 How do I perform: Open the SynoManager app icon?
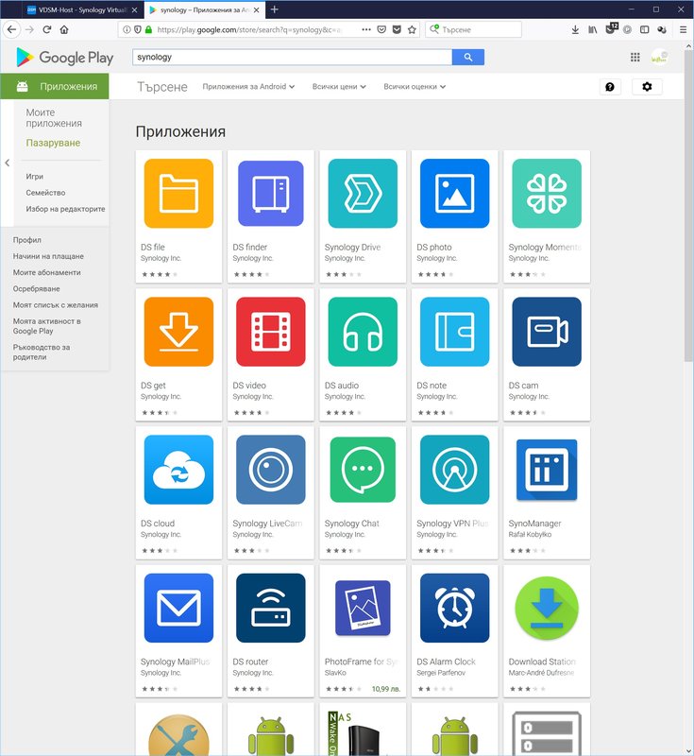pyautogui.click(x=547, y=470)
